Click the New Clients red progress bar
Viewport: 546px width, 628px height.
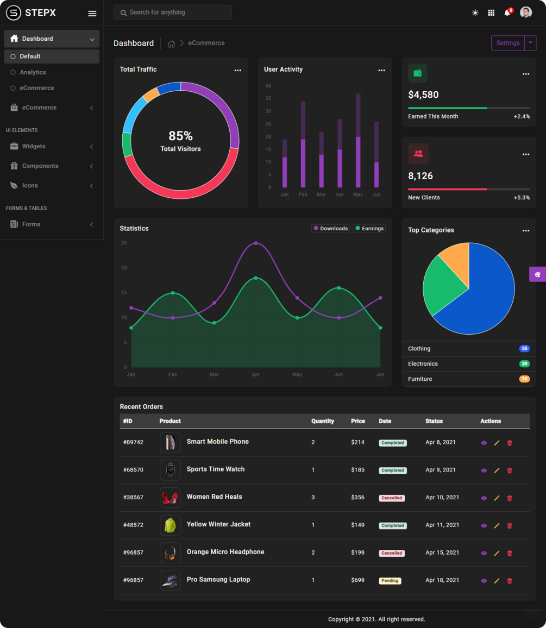click(469, 189)
